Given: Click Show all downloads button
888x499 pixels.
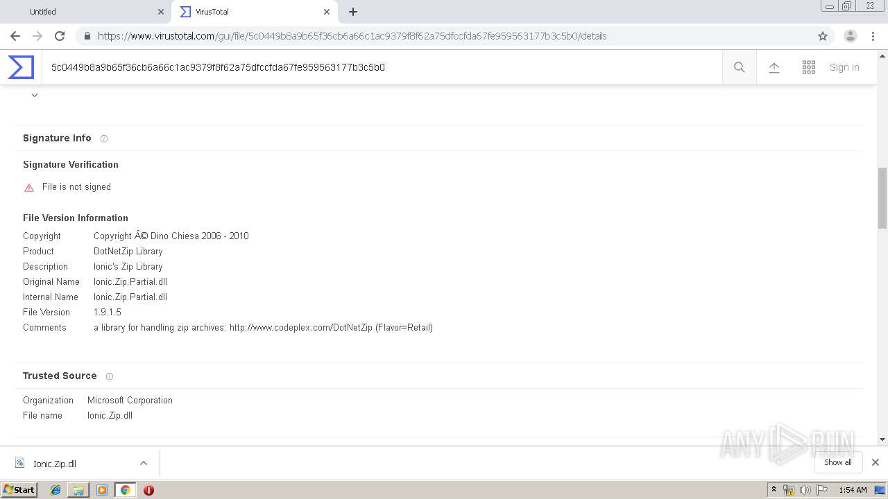Looking at the screenshot, I should [838, 462].
